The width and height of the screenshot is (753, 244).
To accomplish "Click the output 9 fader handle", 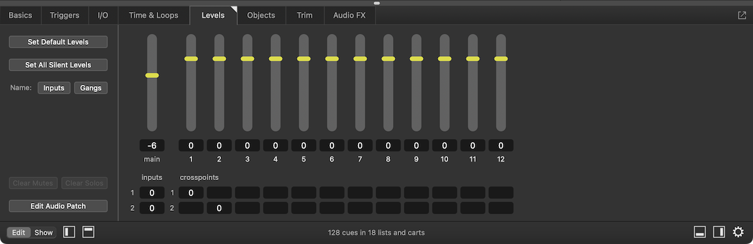I will pos(416,59).
